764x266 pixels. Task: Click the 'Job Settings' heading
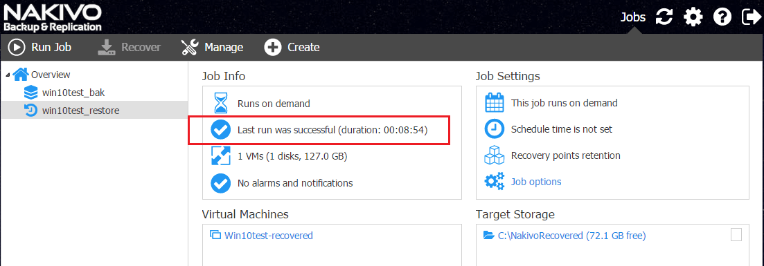pos(508,77)
